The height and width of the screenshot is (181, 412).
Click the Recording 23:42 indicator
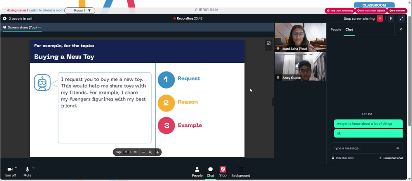coord(188,18)
